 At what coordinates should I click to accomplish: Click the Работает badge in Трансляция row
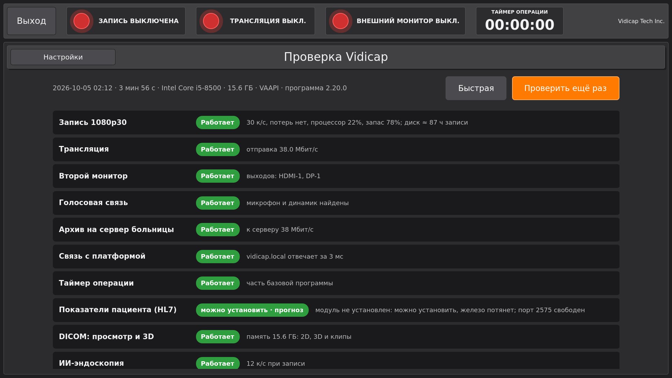[218, 149]
